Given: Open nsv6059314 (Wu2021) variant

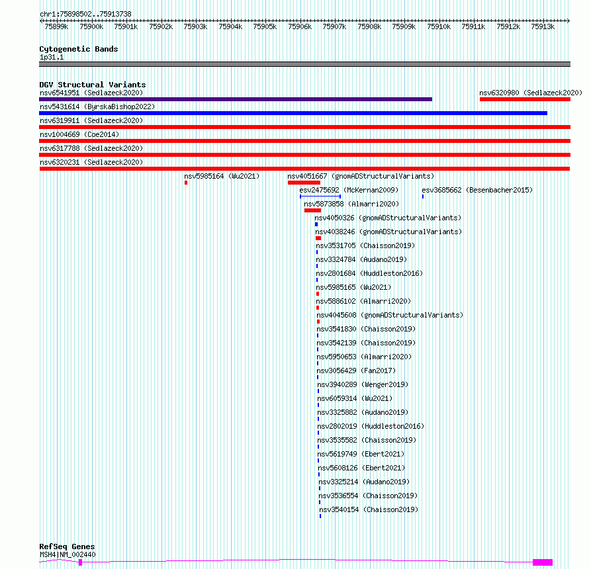Looking at the screenshot, I should pos(355,398).
